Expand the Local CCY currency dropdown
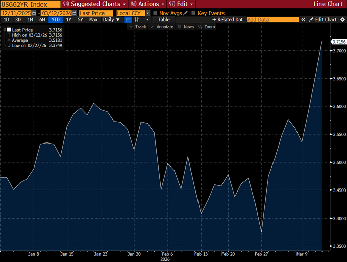The height and width of the screenshot is (262, 347). point(133,13)
